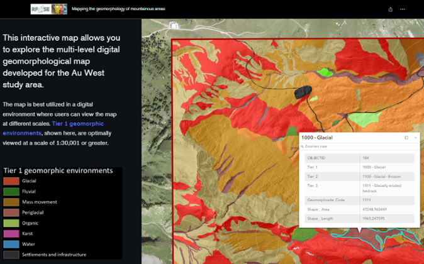The width and height of the screenshot is (424, 264).
Task: Dock the 1000 - Glacial popup
Action: point(406,137)
